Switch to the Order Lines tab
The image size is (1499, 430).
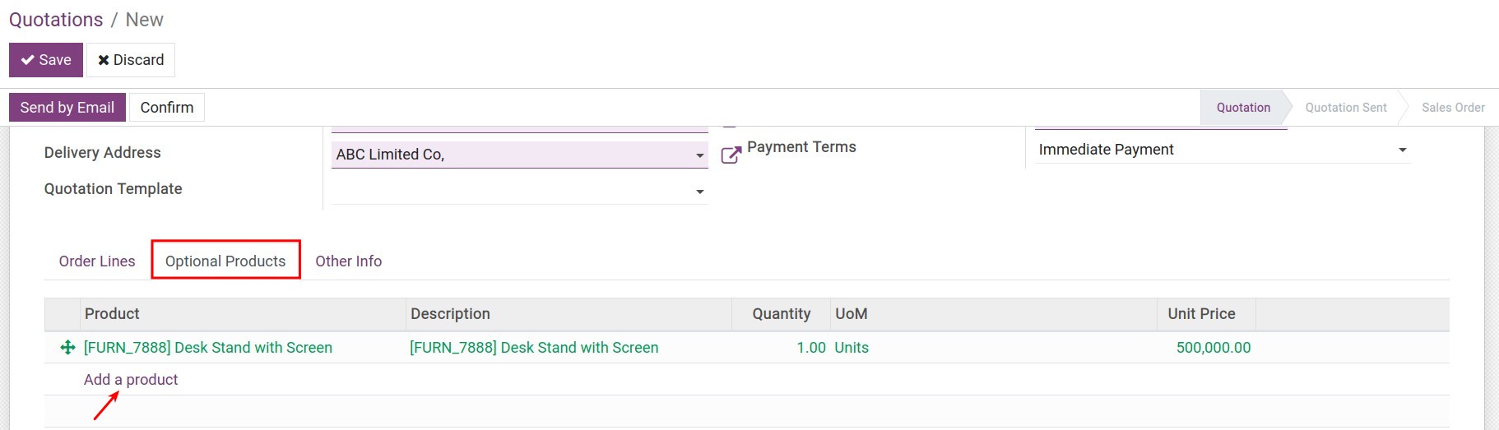tap(97, 261)
